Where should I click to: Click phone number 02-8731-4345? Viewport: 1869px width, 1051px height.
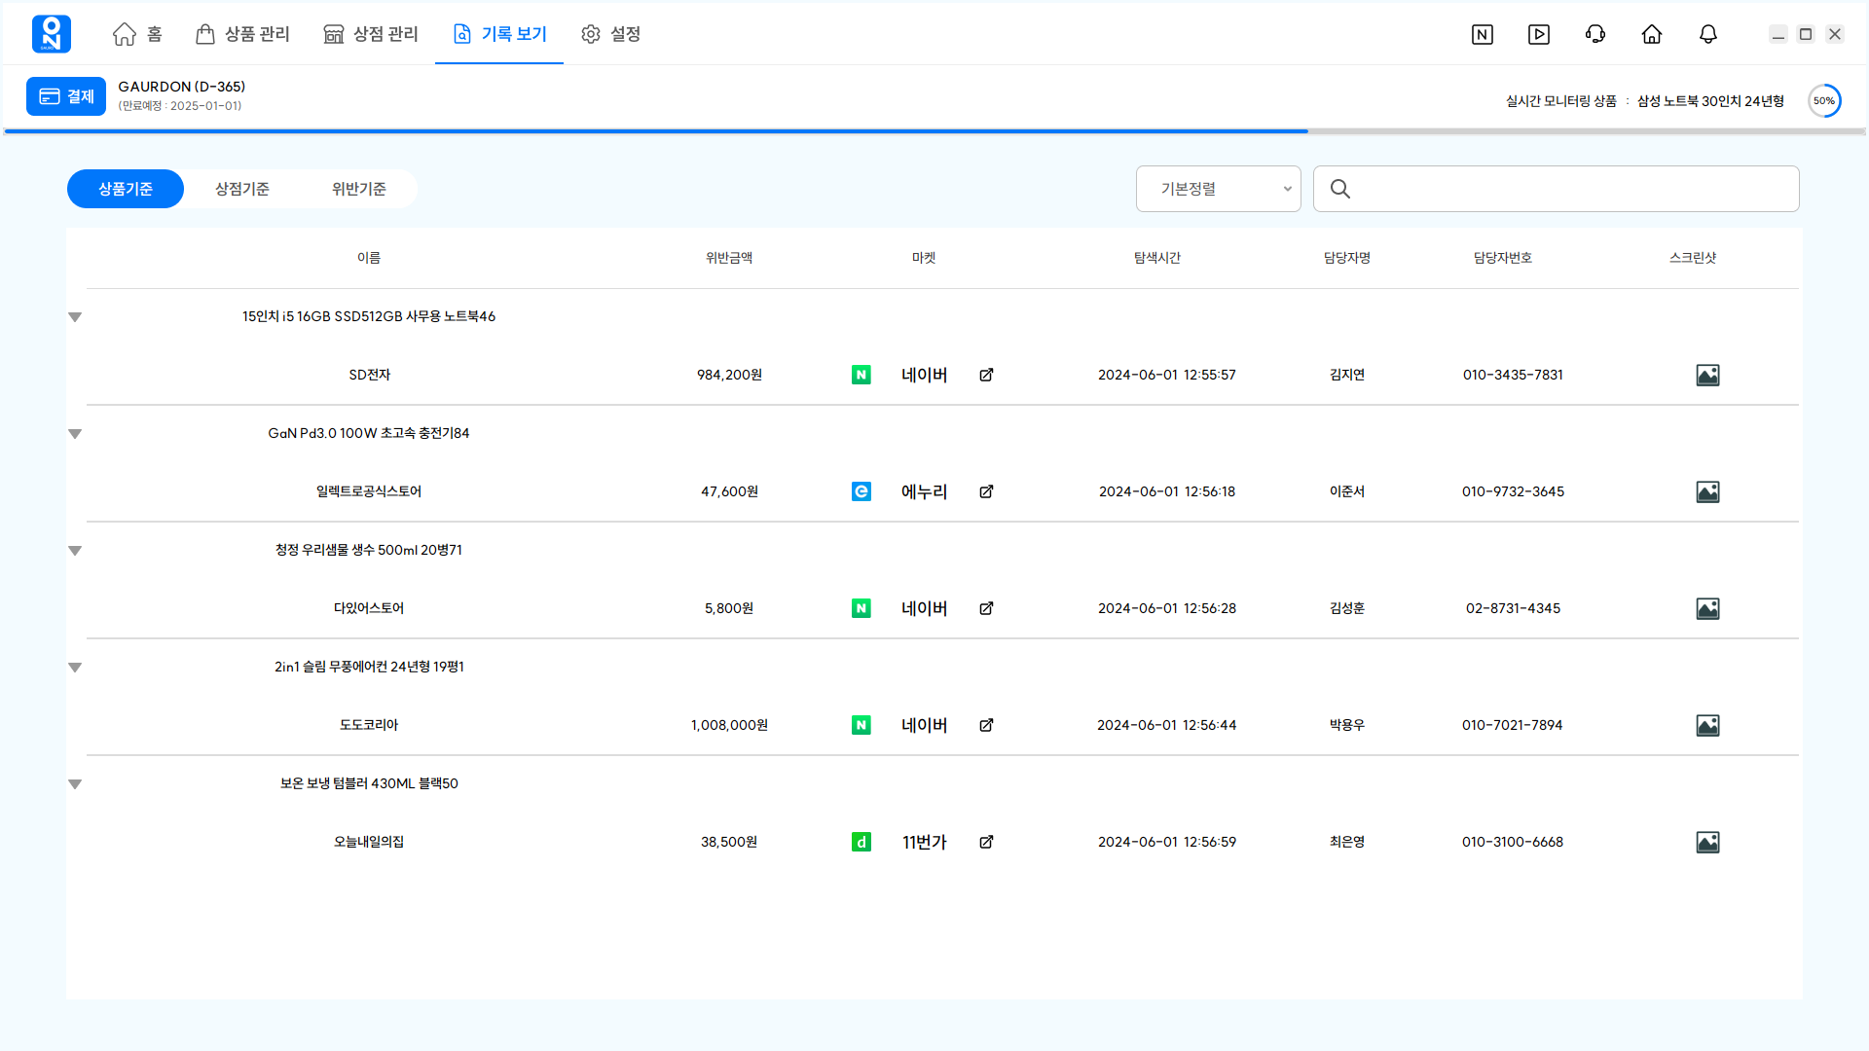(x=1513, y=608)
